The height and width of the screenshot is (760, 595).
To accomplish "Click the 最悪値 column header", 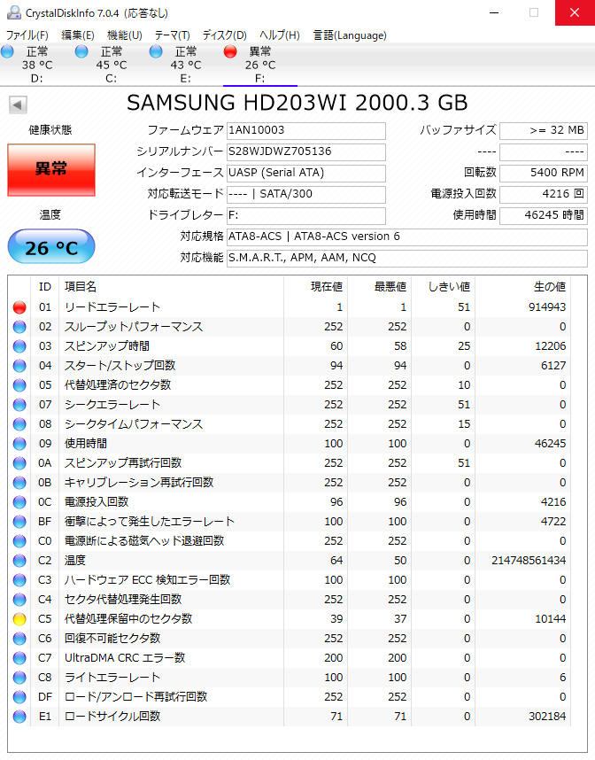I will click(379, 287).
